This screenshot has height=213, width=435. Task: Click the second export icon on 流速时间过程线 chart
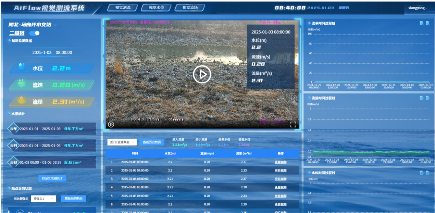pyautogui.click(x=427, y=98)
